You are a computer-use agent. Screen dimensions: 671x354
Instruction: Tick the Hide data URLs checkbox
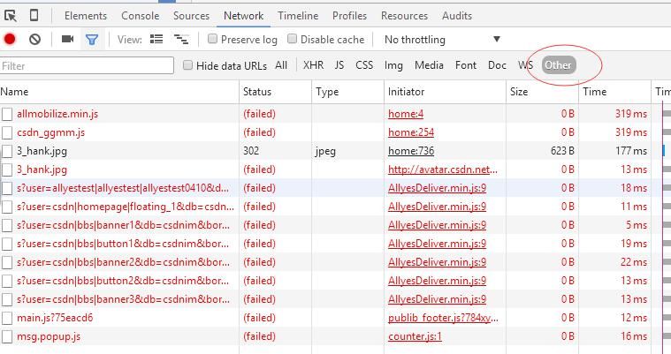187,65
